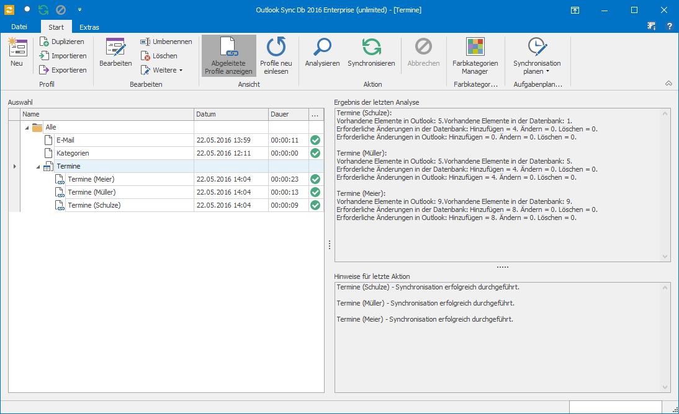The image size is (679, 414).
Task: Click Profile neu einlesen
Action: (x=276, y=56)
